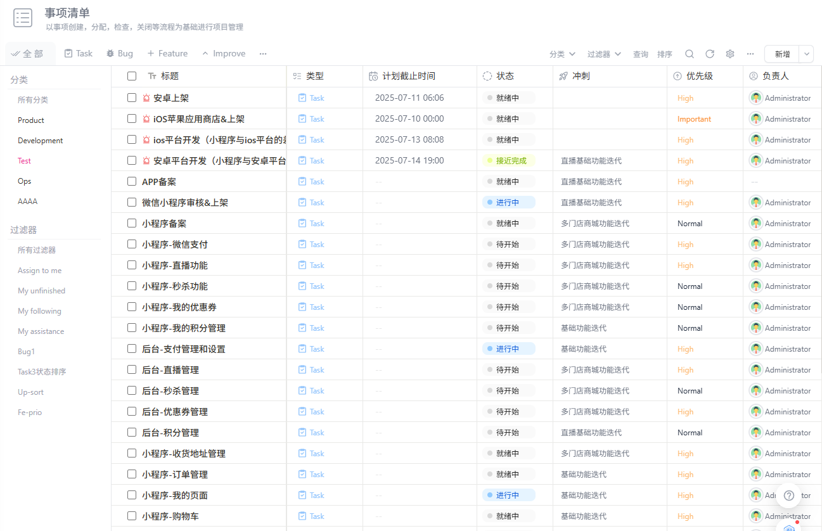Select the Fe-prio filter

pyautogui.click(x=30, y=413)
